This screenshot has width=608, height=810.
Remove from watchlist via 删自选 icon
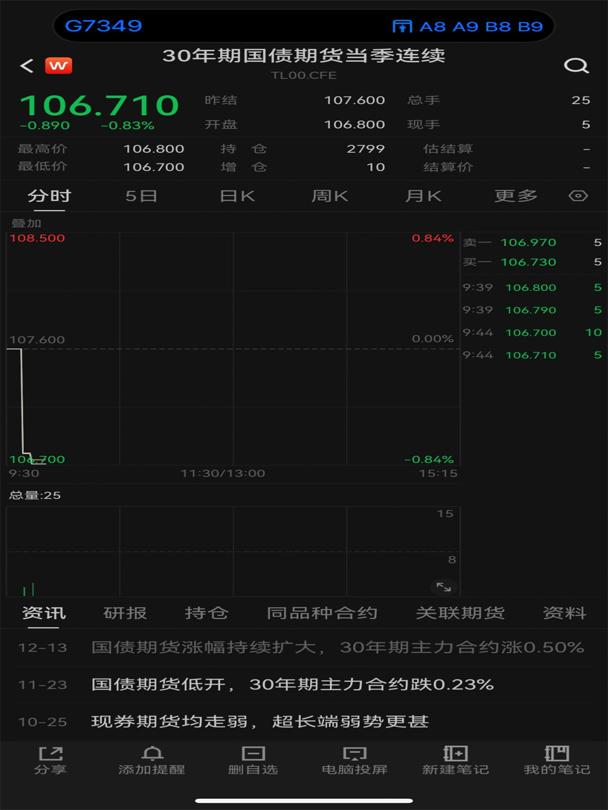(x=253, y=760)
